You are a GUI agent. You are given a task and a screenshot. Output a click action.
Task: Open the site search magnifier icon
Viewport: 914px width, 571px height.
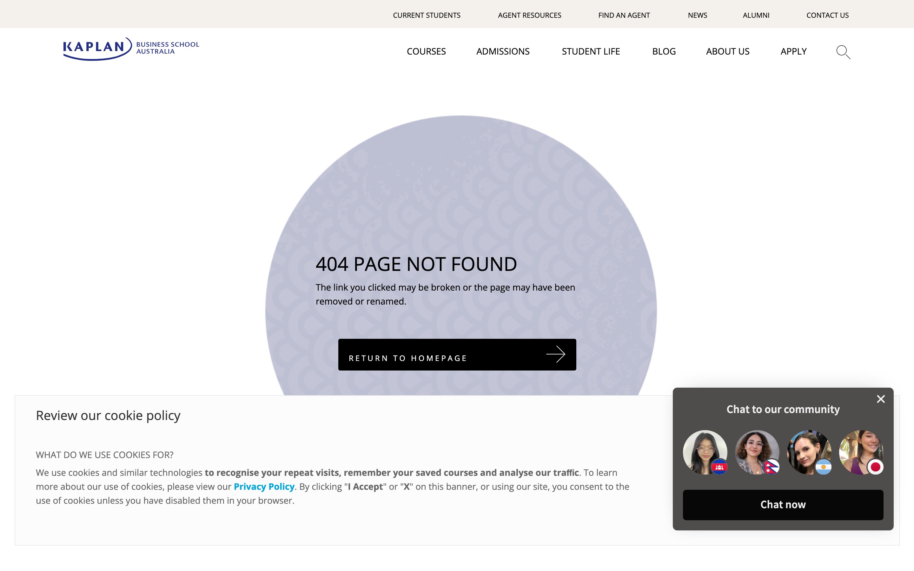(x=843, y=52)
